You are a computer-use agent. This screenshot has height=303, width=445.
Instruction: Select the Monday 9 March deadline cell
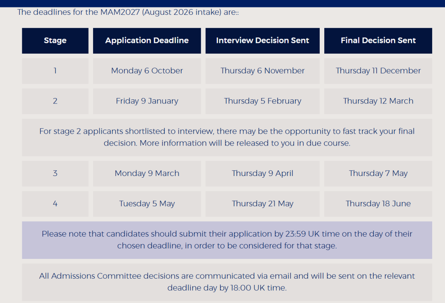click(x=147, y=173)
